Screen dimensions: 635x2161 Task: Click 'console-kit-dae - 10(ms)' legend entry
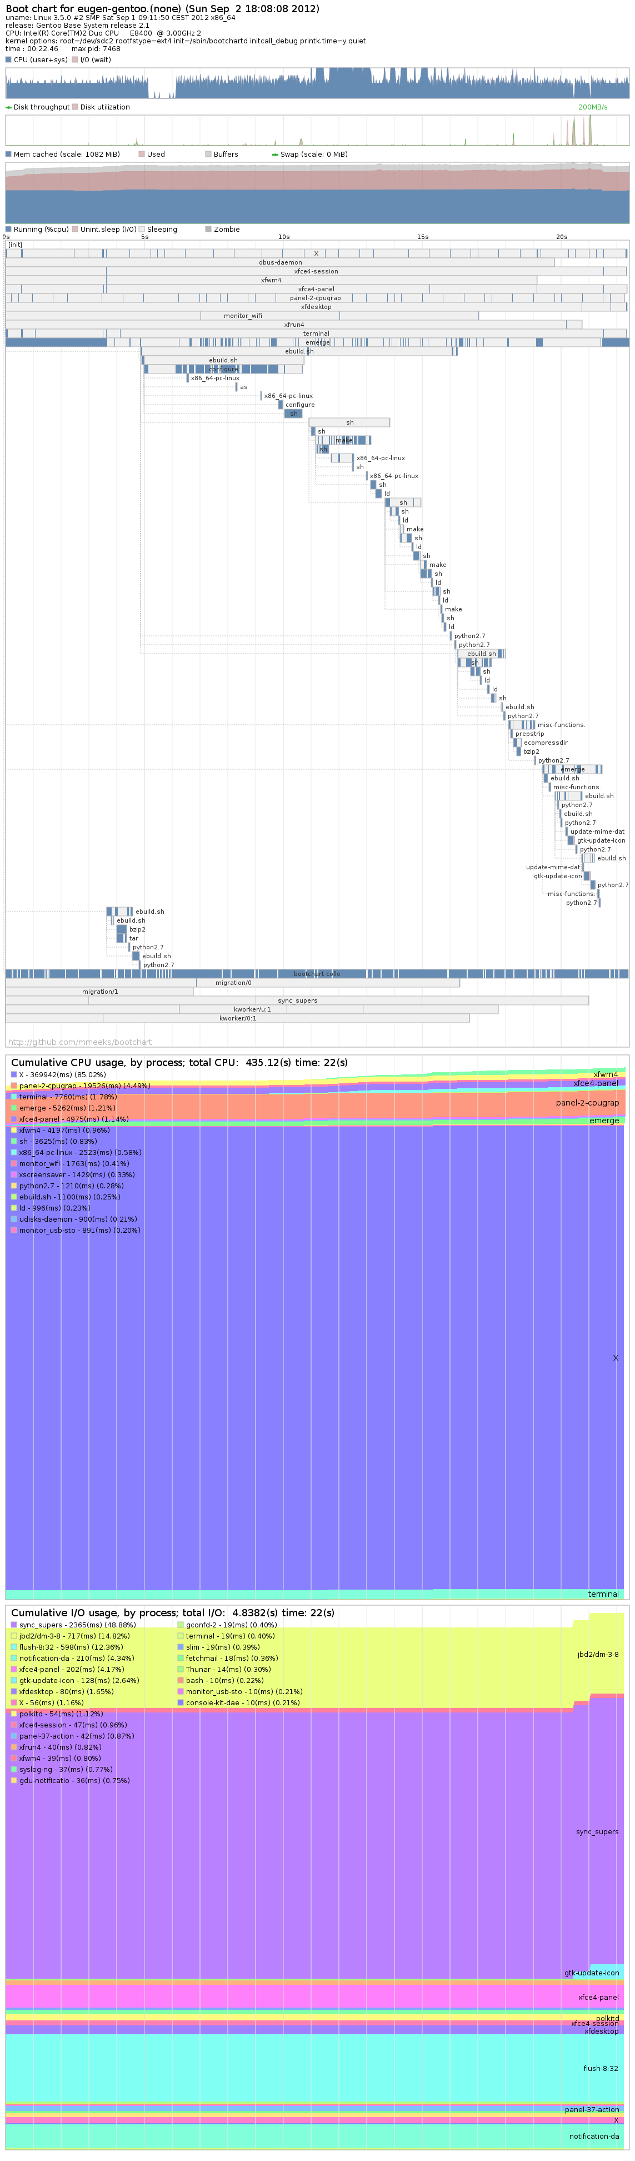tap(238, 1703)
